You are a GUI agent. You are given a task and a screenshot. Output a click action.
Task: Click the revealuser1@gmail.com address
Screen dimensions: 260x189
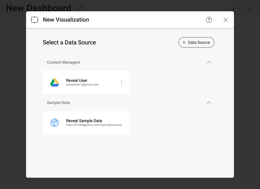[x=82, y=85]
